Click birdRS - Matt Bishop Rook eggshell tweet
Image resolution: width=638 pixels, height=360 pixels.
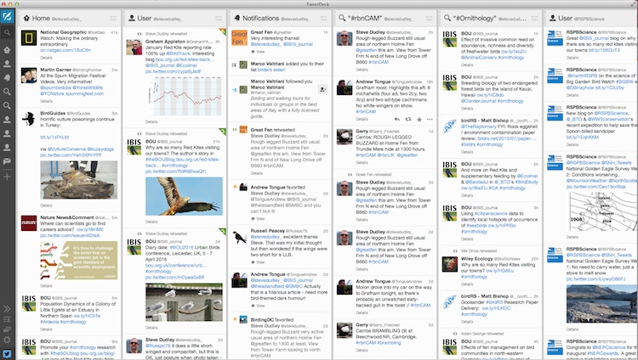pyautogui.click(x=490, y=136)
